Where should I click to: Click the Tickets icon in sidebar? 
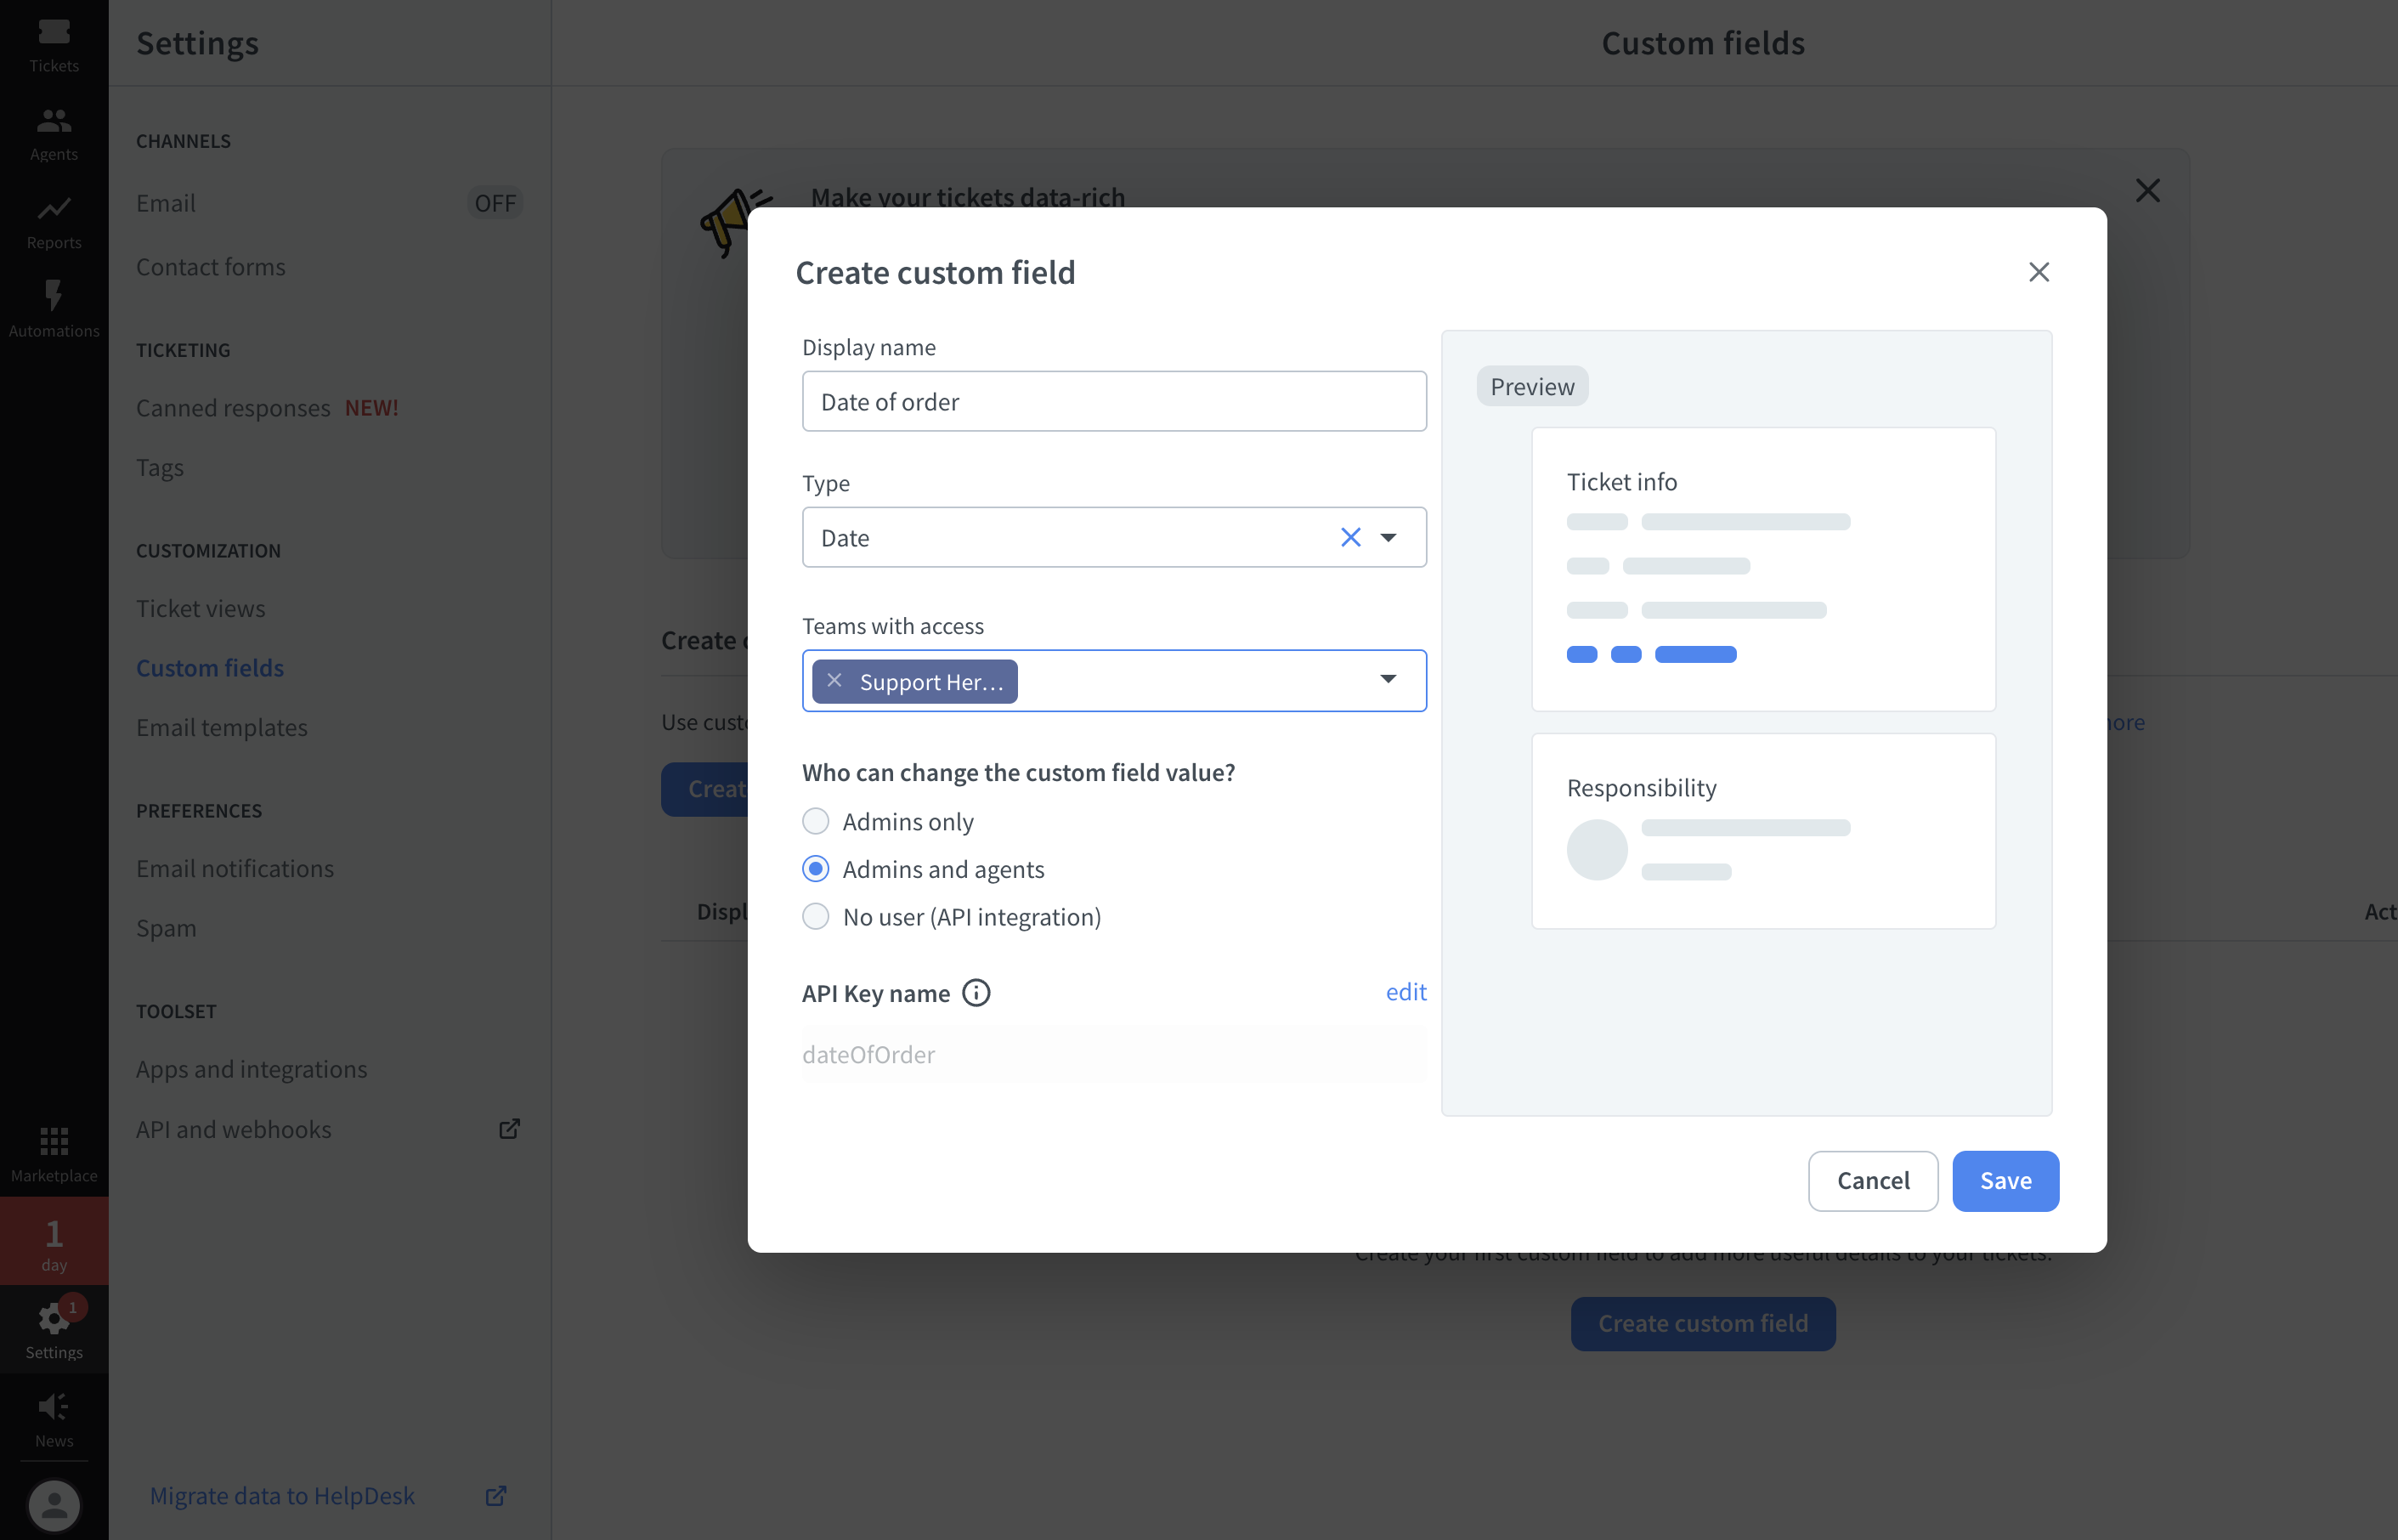coord(53,43)
